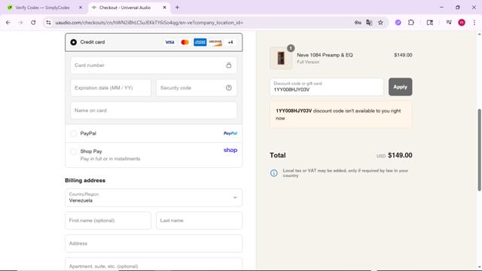Click the Name on card field
Image resolution: width=482 pixels, height=271 pixels.
[154, 111]
